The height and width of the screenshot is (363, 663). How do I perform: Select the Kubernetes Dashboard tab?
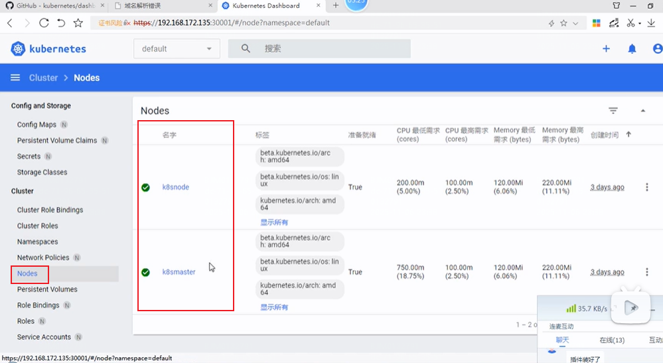coord(271,5)
